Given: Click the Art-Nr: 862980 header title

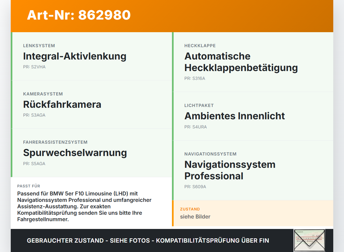Looking at the screenshot, I should click(79, 15).
